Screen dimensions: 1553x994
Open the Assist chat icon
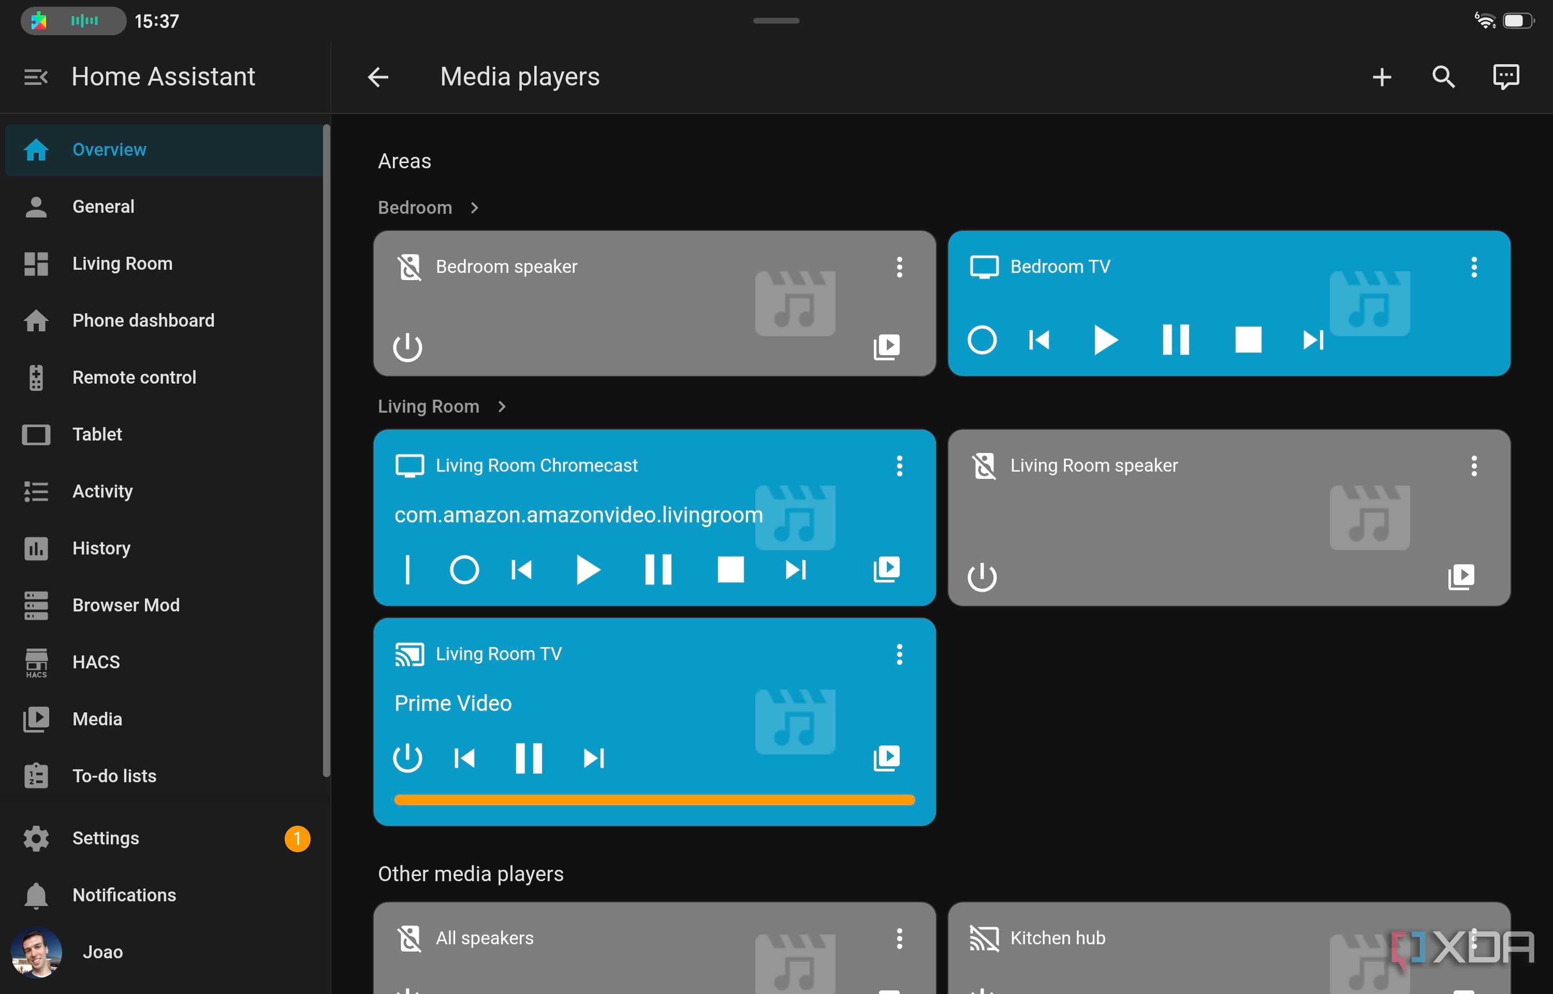point(1506,77)
